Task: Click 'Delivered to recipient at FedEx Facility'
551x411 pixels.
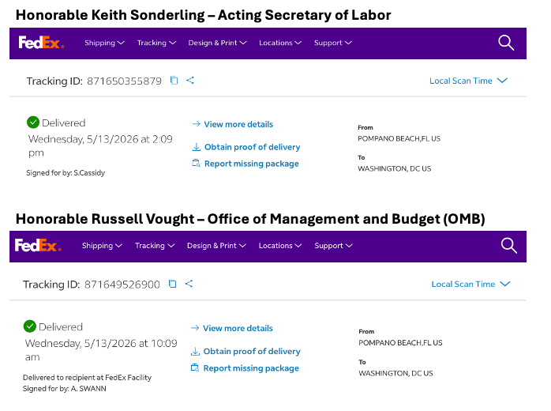Action: [87, 377]
